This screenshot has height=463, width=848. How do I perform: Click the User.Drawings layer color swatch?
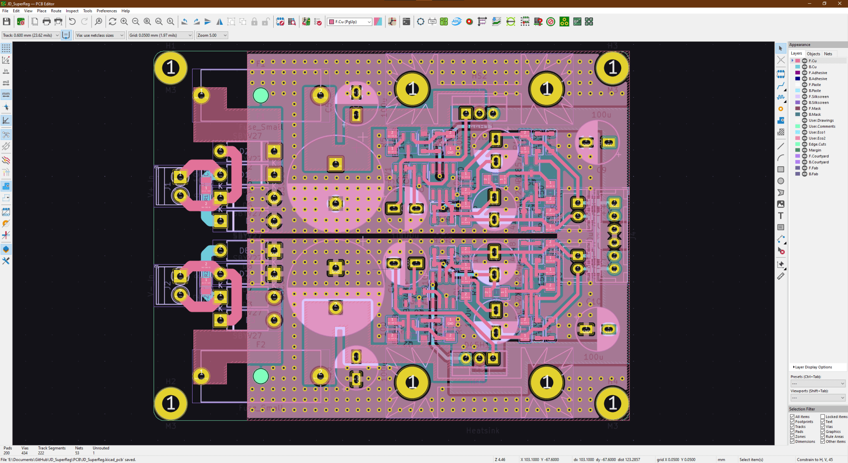[x=797, y=120]
